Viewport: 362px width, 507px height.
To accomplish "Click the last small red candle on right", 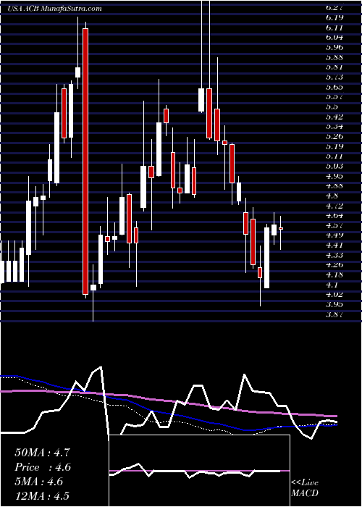I will pos(281,229).
